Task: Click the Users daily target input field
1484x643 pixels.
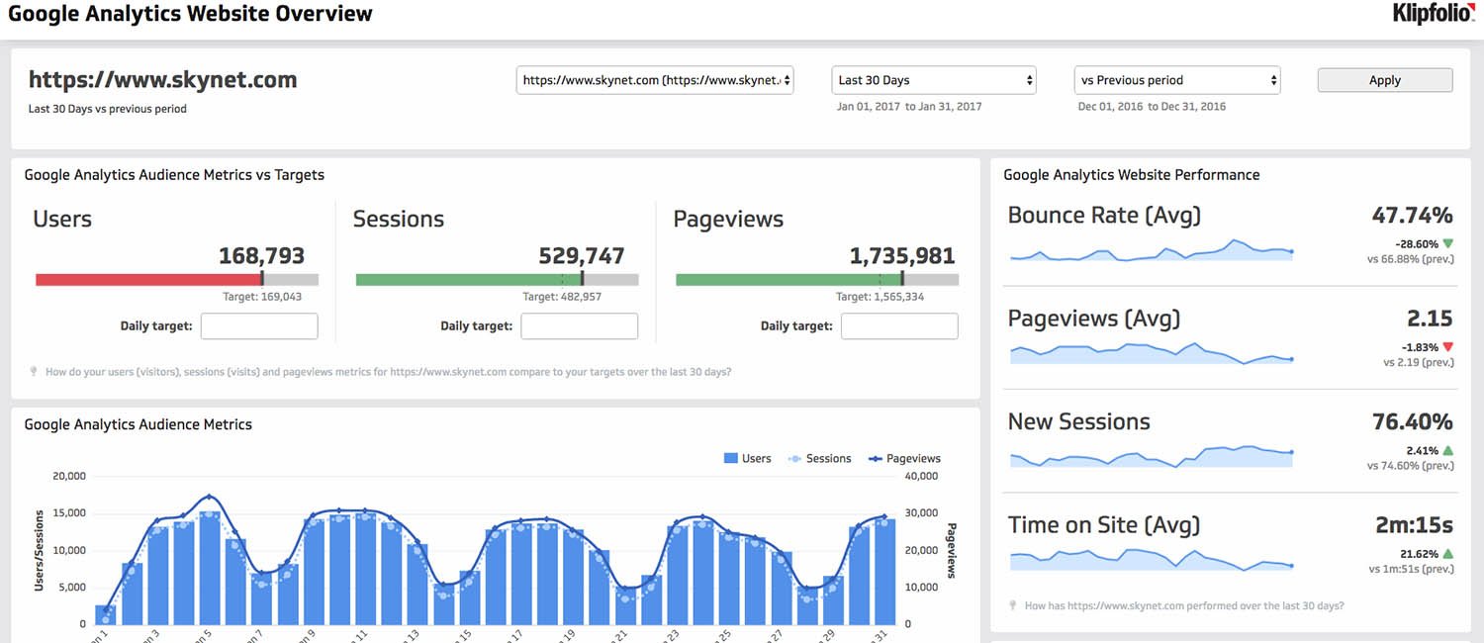Action: tap(259, 326)
